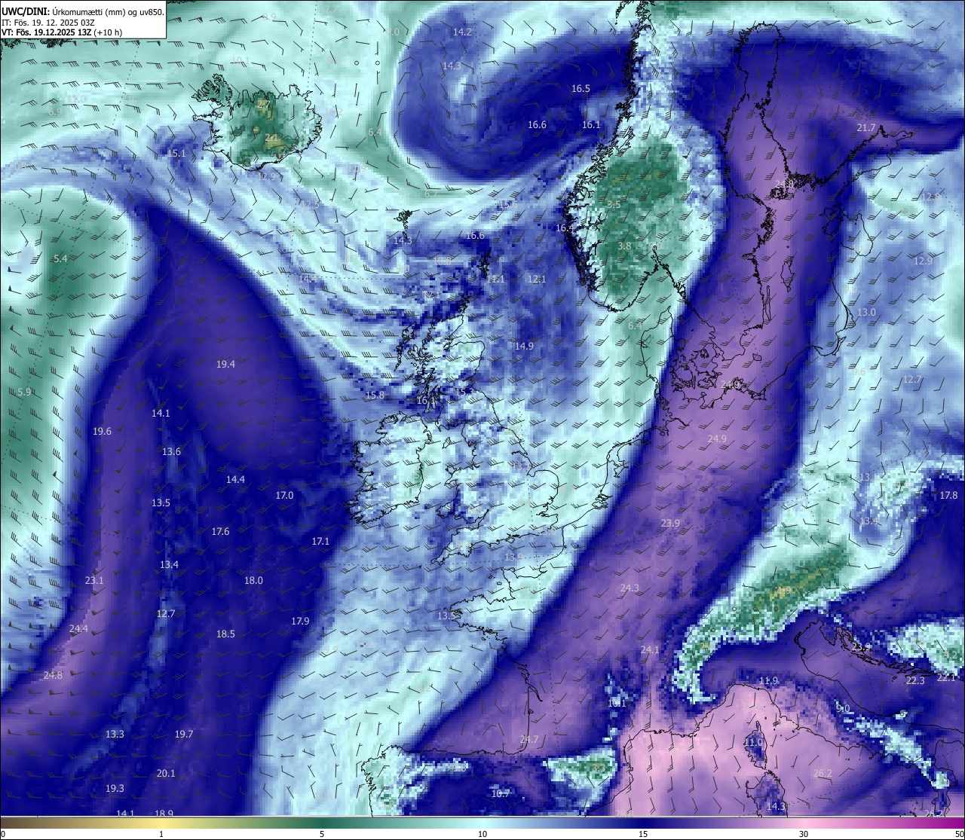965x840 pixels.
Task: Click the 19.4 value in the Atlantic
Action: (225, 364)
